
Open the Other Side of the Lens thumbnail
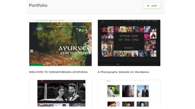129,43
